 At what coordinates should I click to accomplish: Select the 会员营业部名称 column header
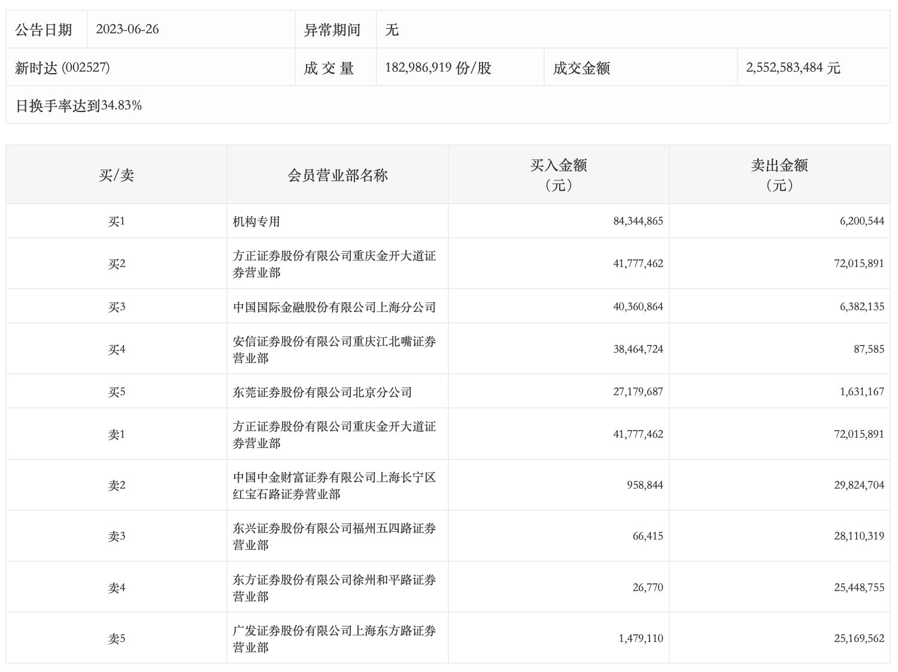point(337,175)
